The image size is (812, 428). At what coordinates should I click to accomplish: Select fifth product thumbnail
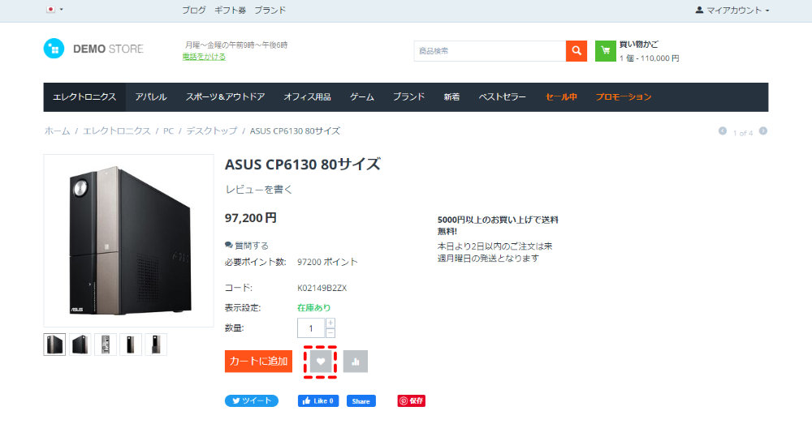[x=156, y=345]
